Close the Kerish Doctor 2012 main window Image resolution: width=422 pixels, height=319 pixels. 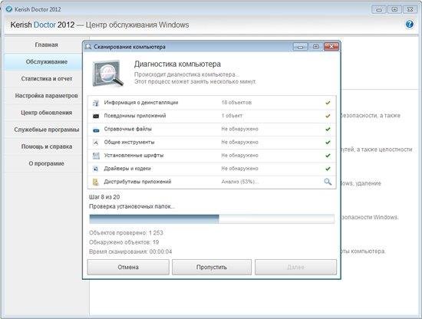410,9
